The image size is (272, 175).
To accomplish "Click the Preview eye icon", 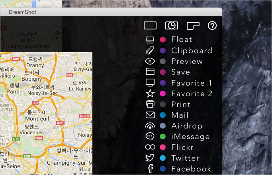I will (x=150, y=61).
